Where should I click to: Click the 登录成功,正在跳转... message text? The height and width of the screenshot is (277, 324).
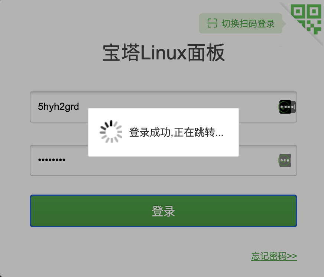(176, 132)
